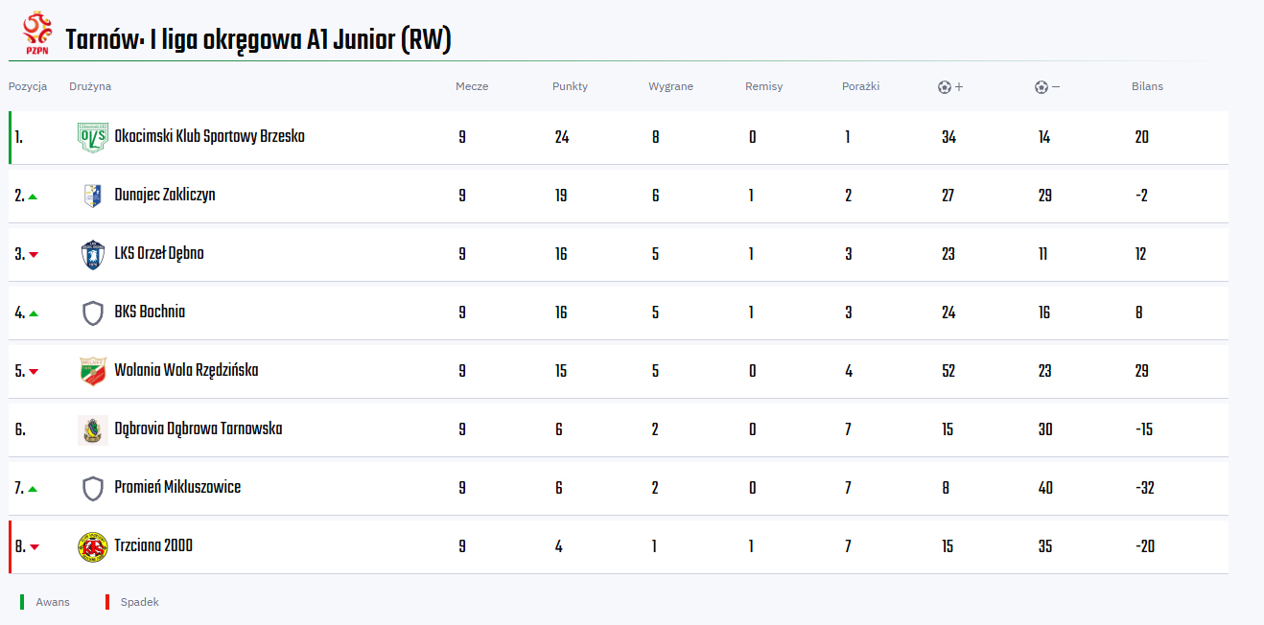The image size is (1264, 625).
Task: Click LKS Orzeł Dębno crest icon
Action: click(x=93, y=254)
